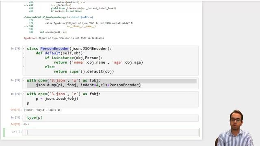Click traceback line 439 'if markers is not None:'
Screen dimensions: 260x146
(x=66, y=11)
